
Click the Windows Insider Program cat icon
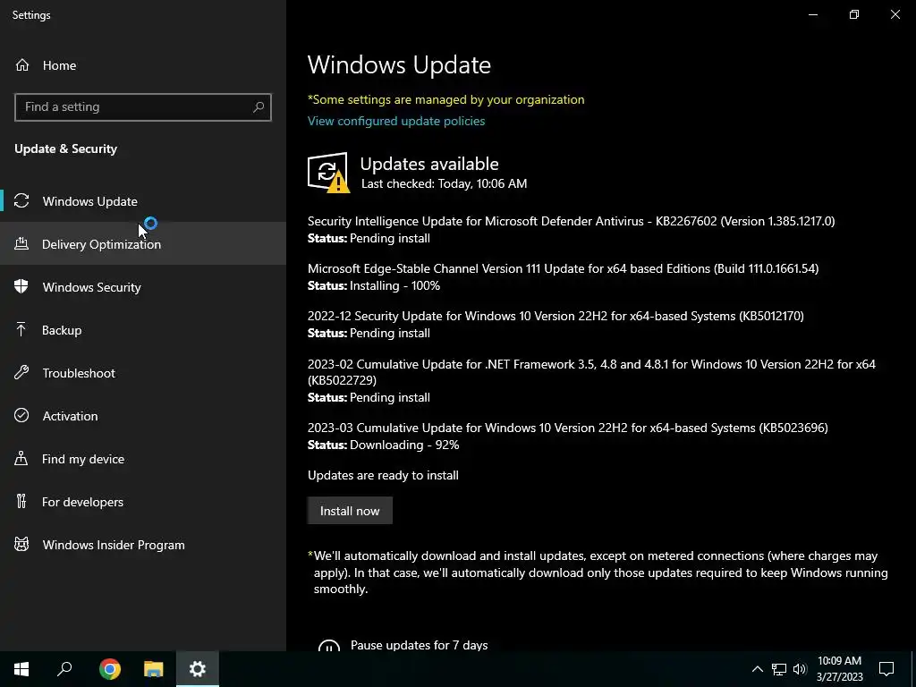[21, 545]
